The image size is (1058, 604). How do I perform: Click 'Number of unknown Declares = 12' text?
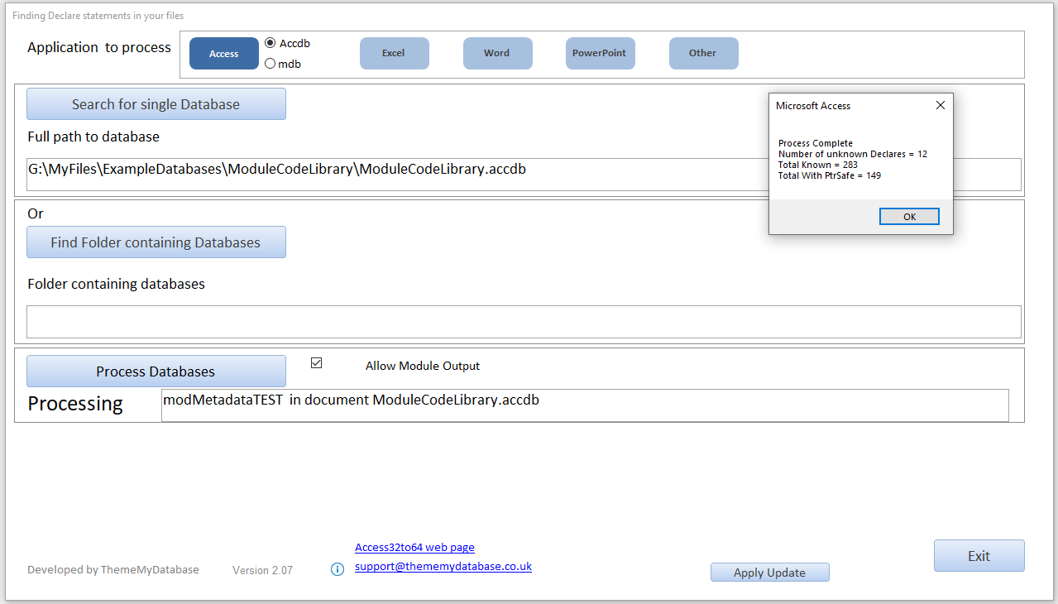click(x=853, y=154)
